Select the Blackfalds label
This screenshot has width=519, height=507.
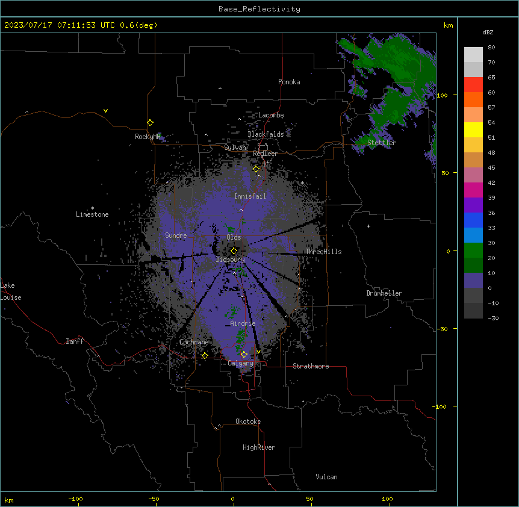266,134
